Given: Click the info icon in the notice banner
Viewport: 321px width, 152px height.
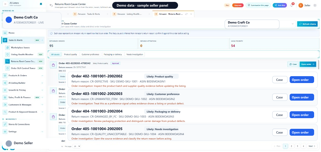Looking at the screenshot, I should [x=51, y=33].
